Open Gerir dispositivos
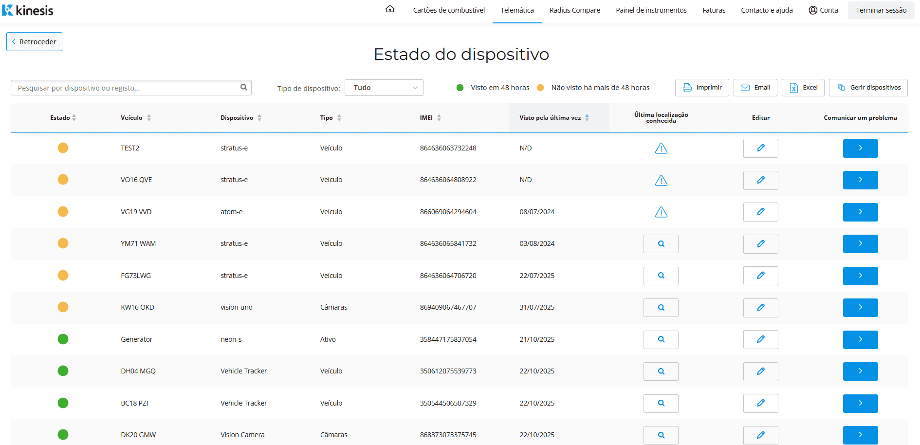 tap(868, 88)
